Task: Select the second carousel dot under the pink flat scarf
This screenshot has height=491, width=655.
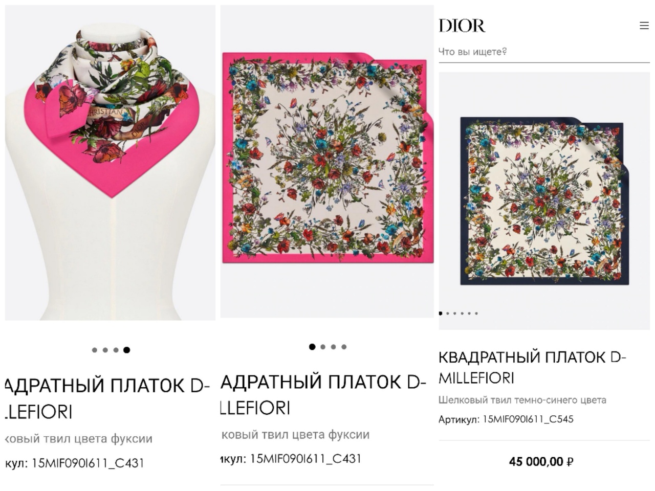Action: click(323, 347)
